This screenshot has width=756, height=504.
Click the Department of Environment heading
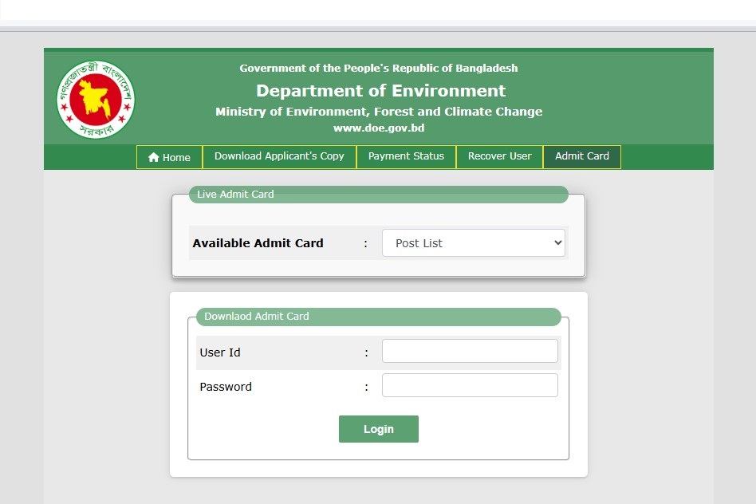click(380, 90)
